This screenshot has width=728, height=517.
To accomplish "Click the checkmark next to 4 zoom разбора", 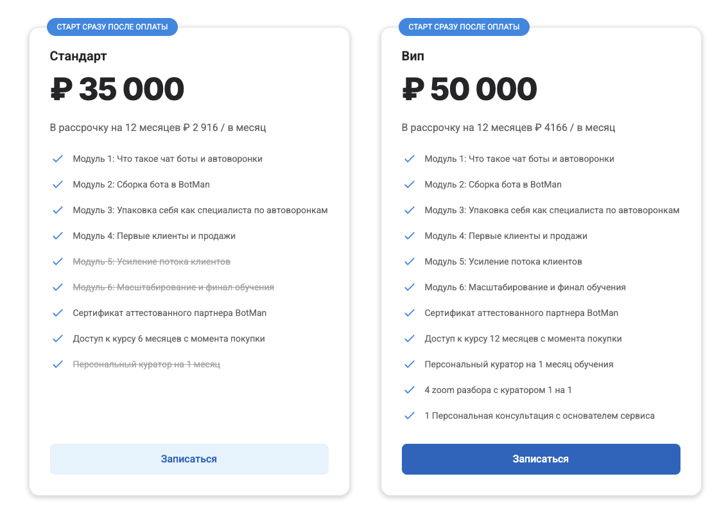I will click(x=410, y=389).
